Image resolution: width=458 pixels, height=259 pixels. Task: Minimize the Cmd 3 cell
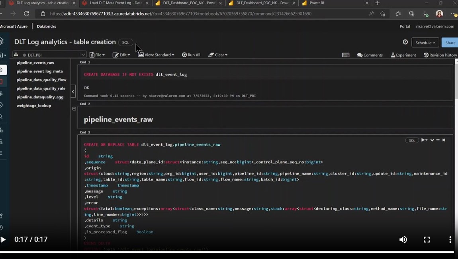click(438, 140)
